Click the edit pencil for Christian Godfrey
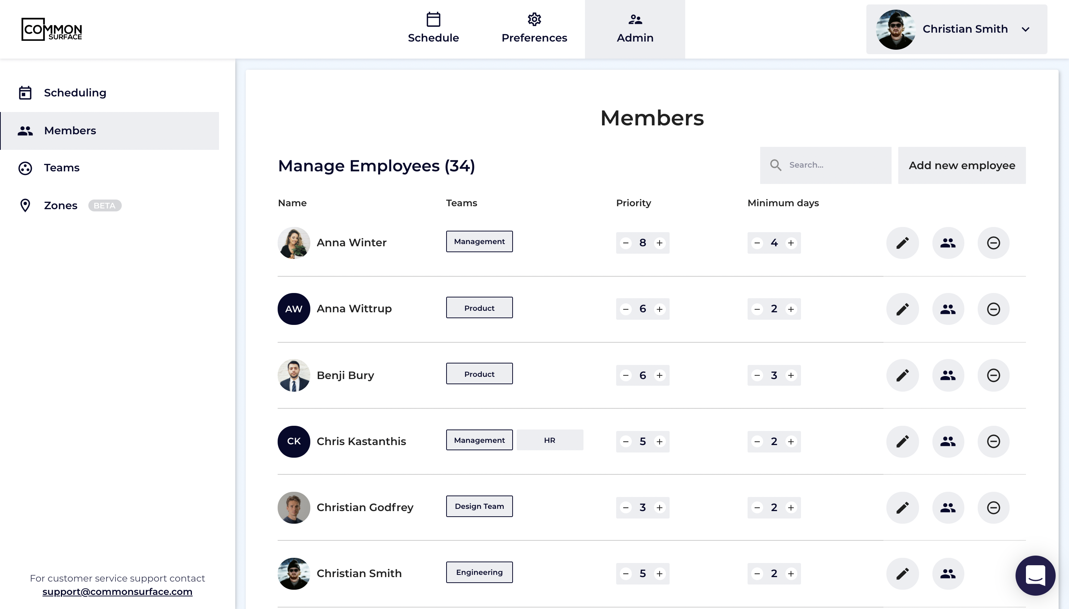This screenshot has height=609, width=1069. [x=902, y=507]
